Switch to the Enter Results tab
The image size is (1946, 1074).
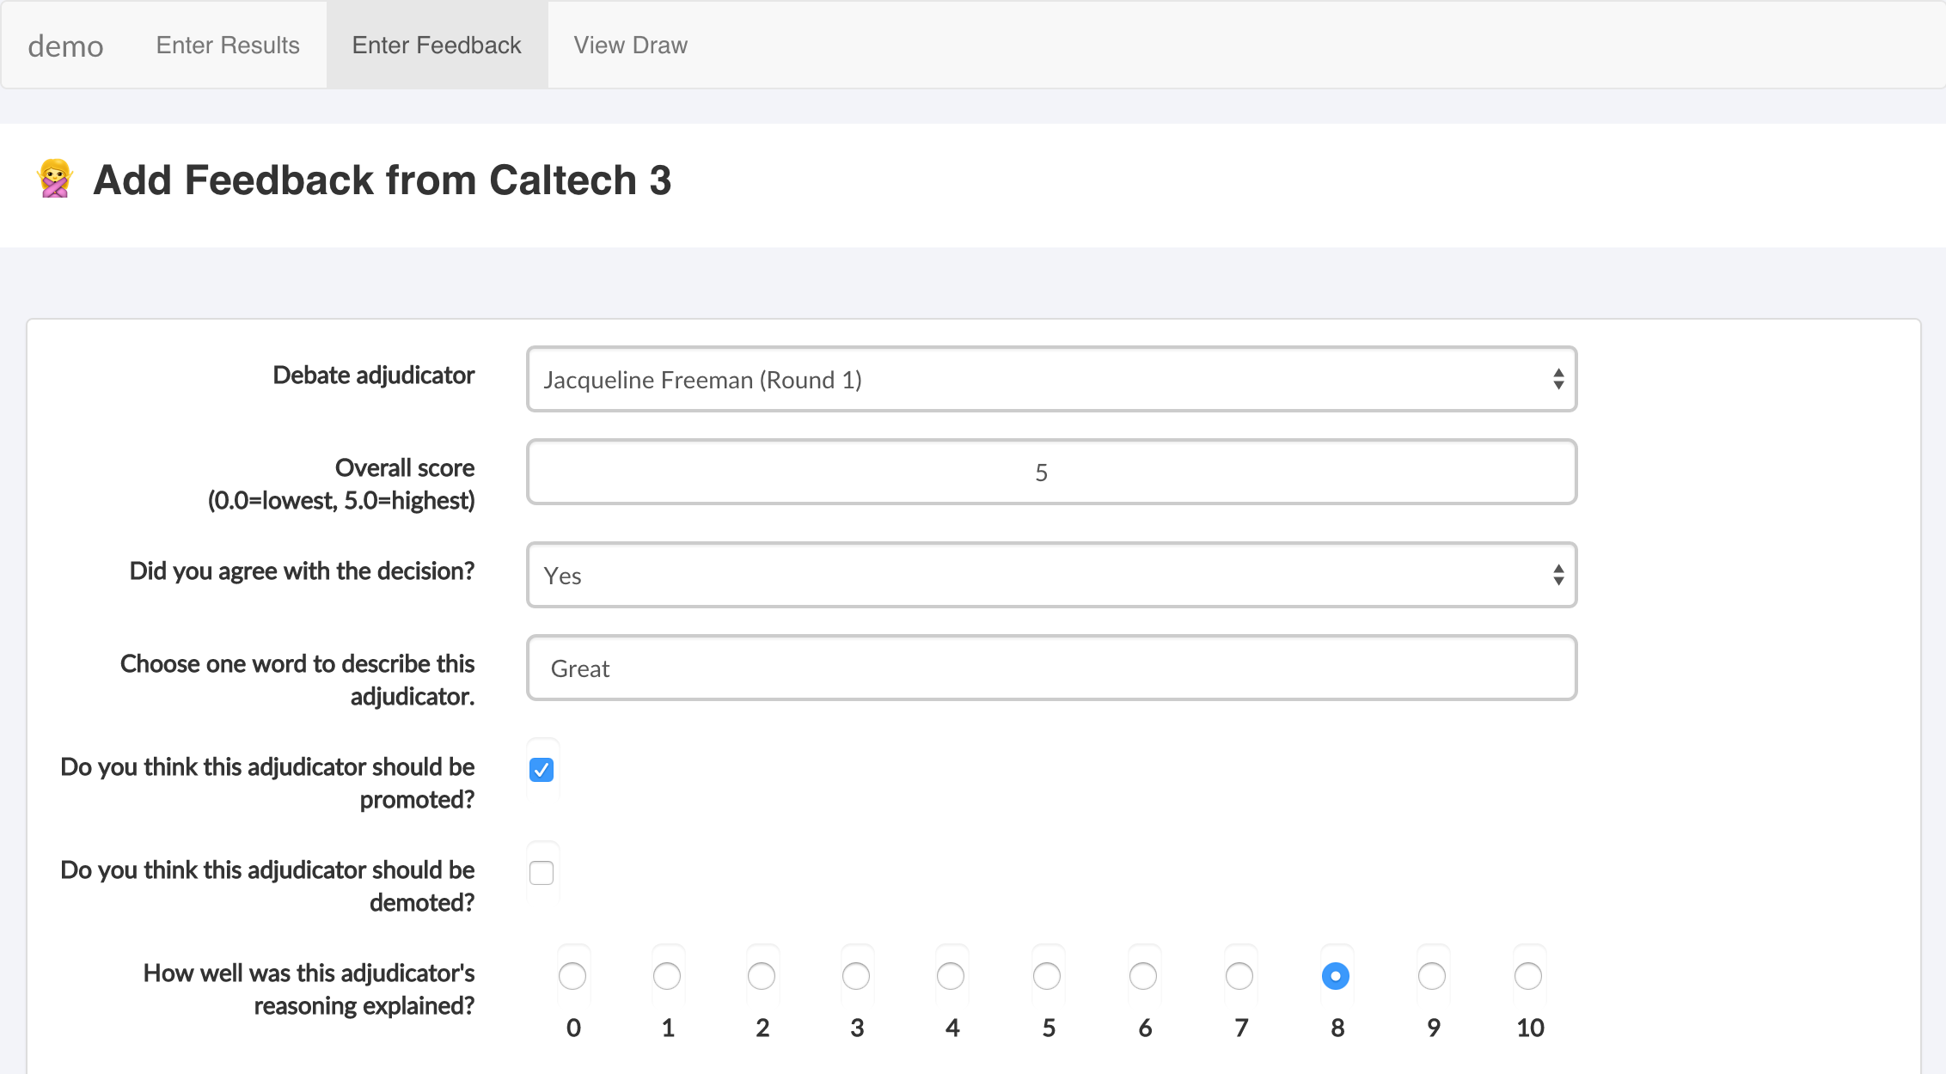pyautogui.click(x=228, y=45)
